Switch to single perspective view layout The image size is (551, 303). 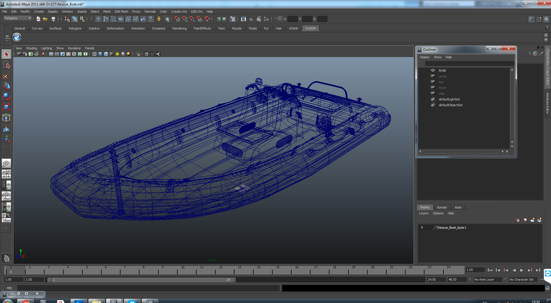(x=6, y=164)
